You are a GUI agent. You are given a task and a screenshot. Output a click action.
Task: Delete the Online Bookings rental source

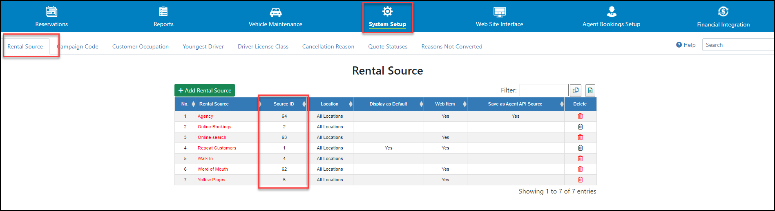click(580, 127)
